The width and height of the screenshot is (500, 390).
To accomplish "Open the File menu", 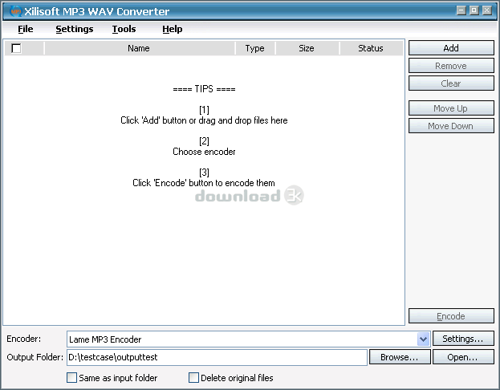I will 25,29.
